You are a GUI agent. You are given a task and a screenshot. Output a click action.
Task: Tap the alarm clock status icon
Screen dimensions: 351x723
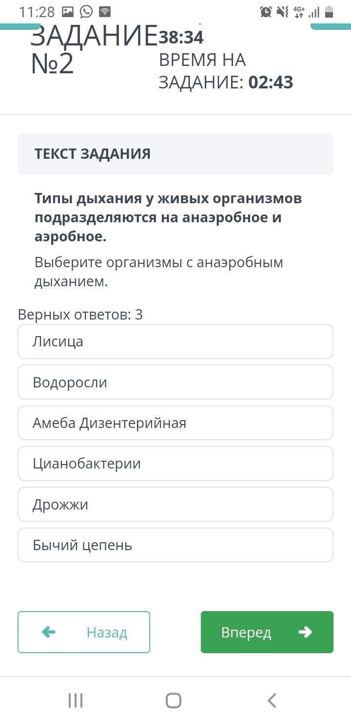pos(266,12)
